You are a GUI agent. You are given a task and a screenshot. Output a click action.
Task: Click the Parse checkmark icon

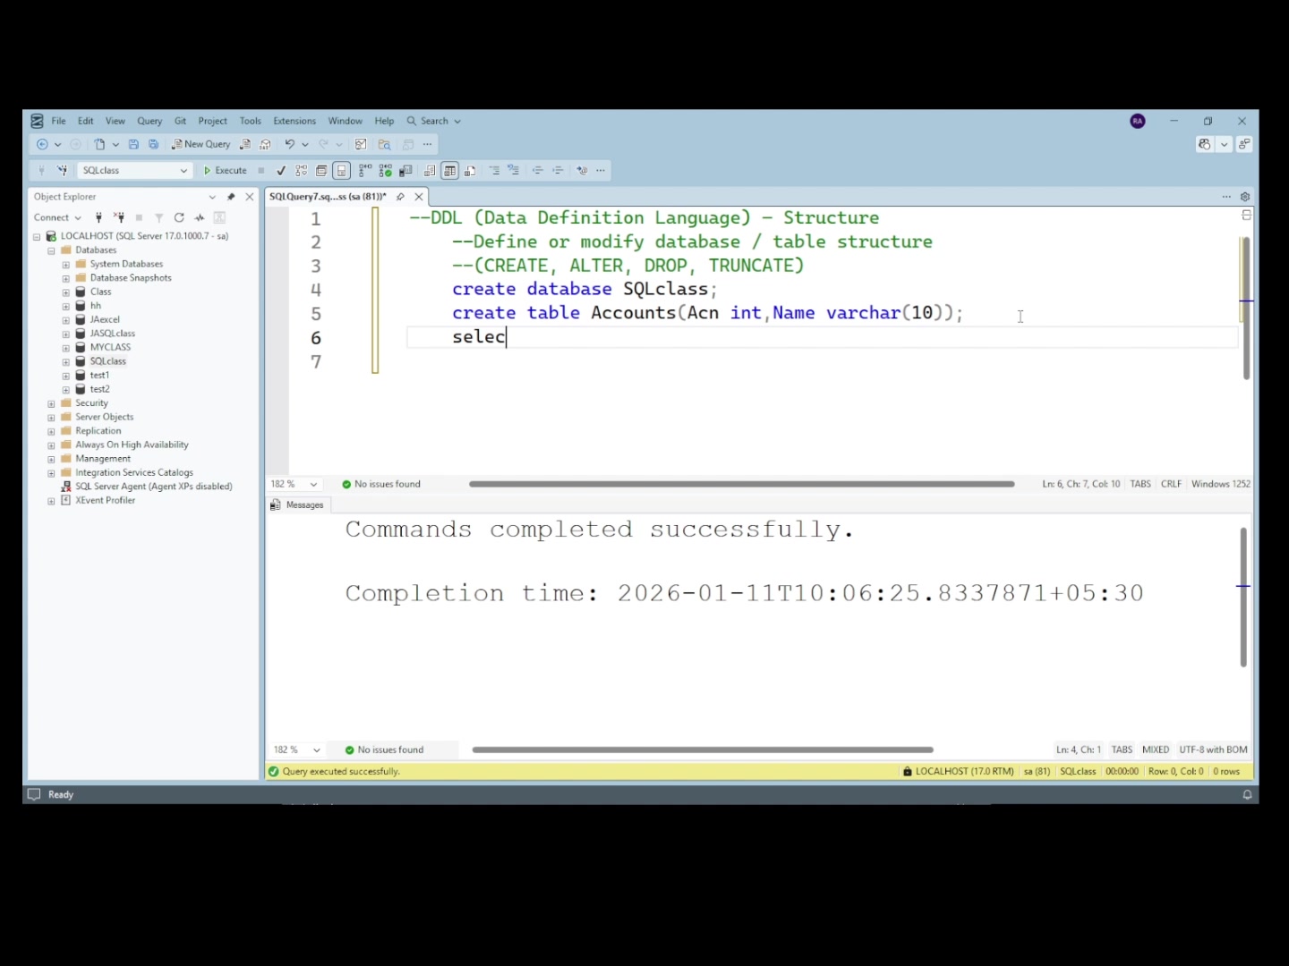281,170
